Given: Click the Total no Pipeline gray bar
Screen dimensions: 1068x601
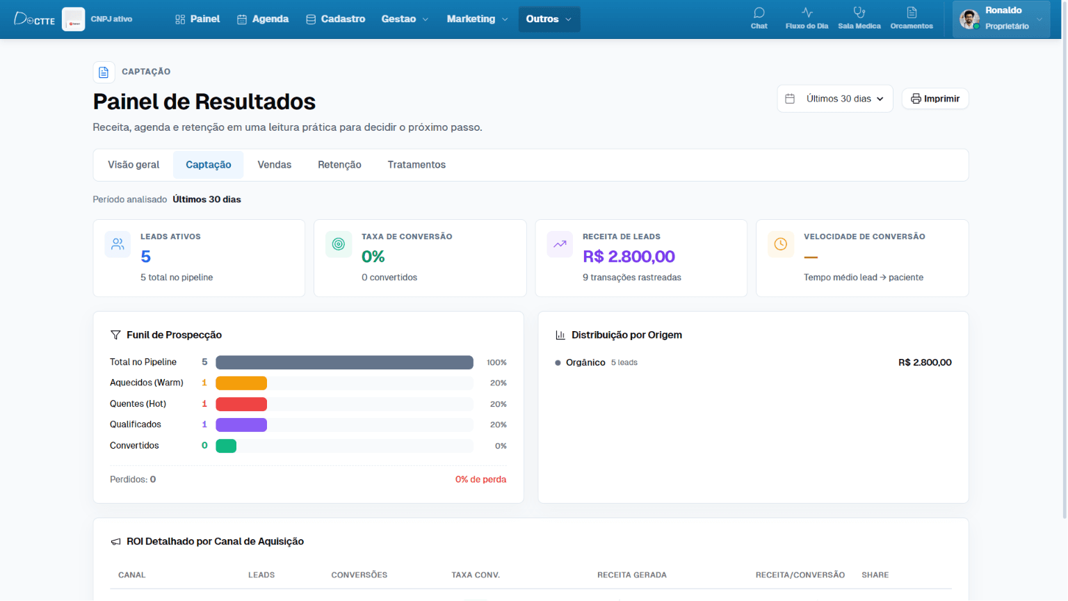Looking at the screenshot, I should 344,362.
